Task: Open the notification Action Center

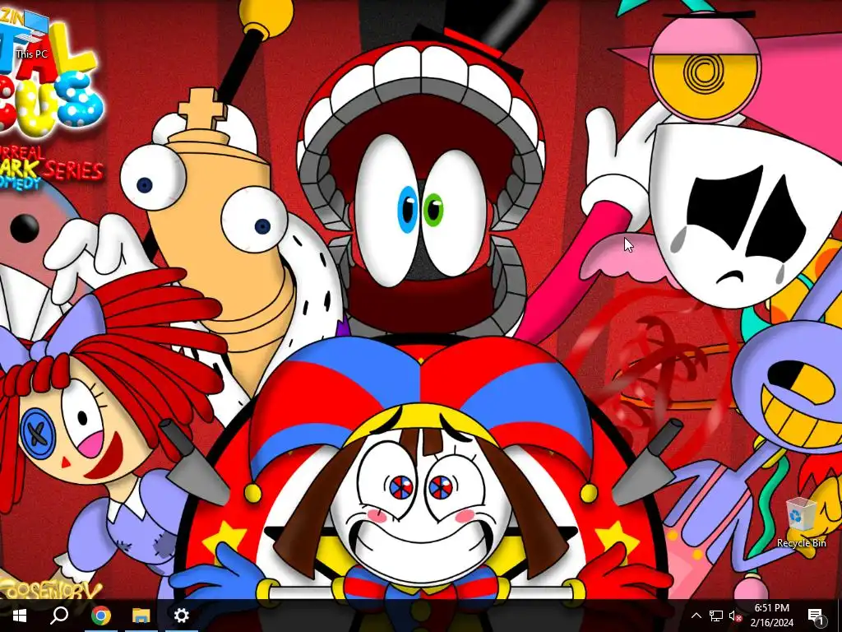Action: coord(816,616)
